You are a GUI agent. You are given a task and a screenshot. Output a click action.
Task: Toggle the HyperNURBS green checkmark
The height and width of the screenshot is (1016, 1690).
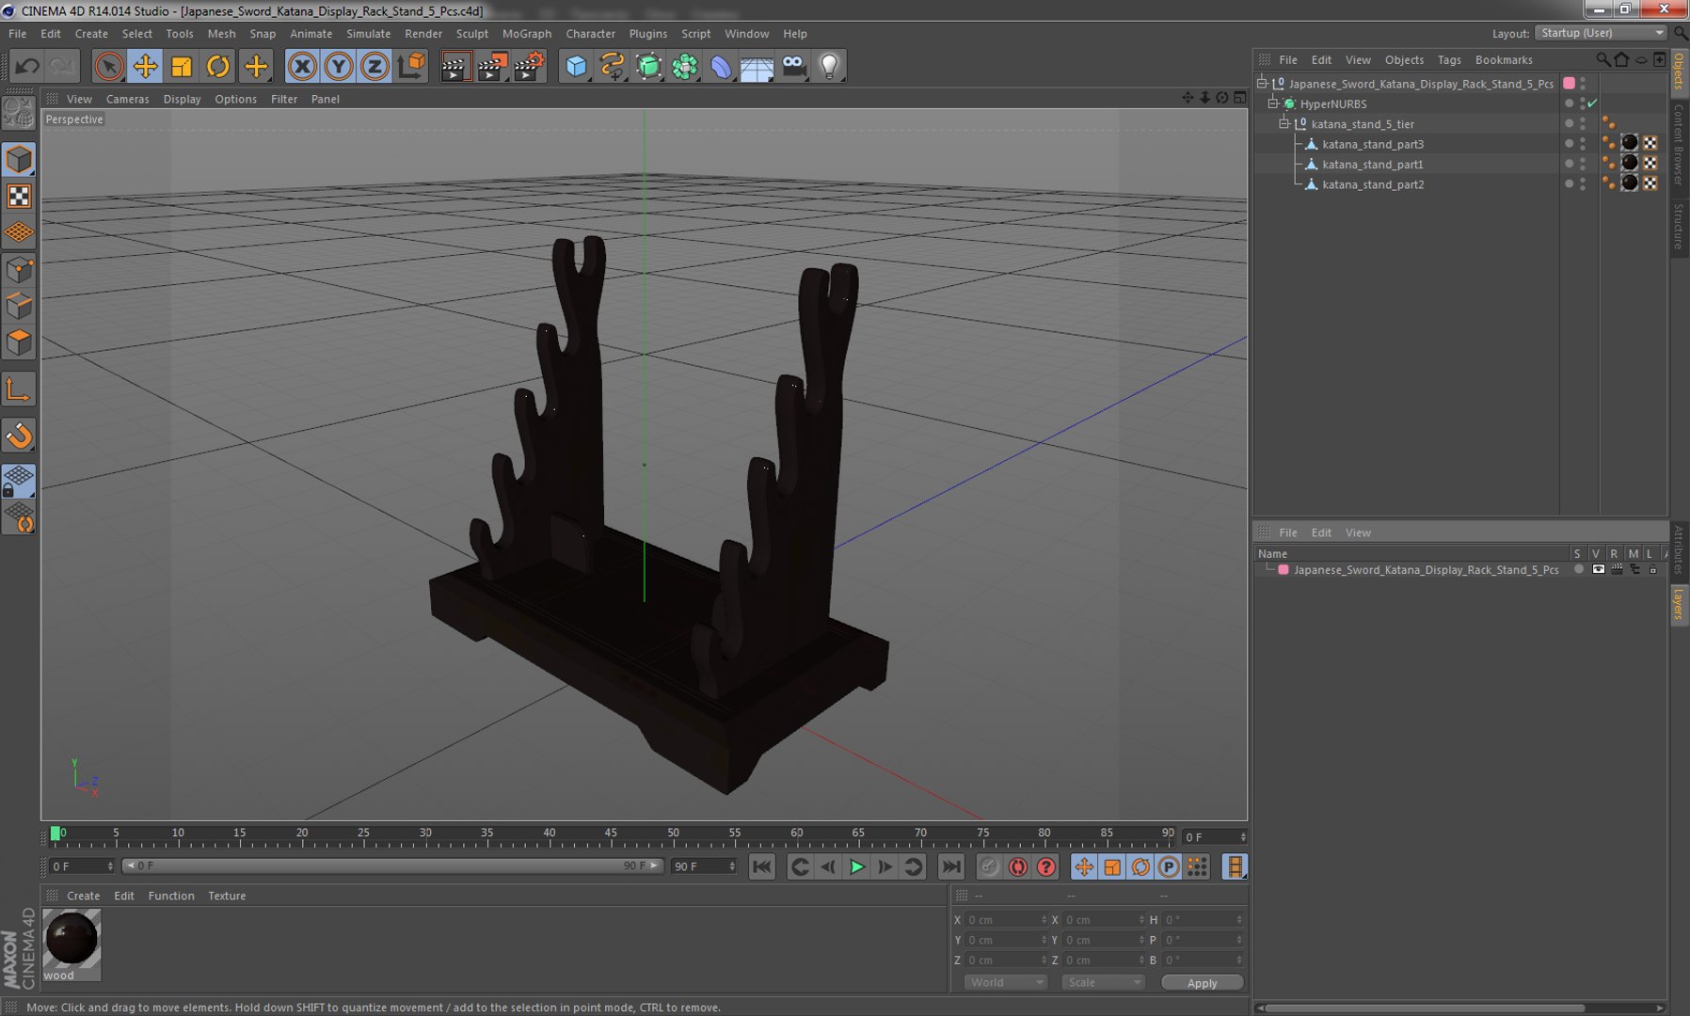(1592, 103)
